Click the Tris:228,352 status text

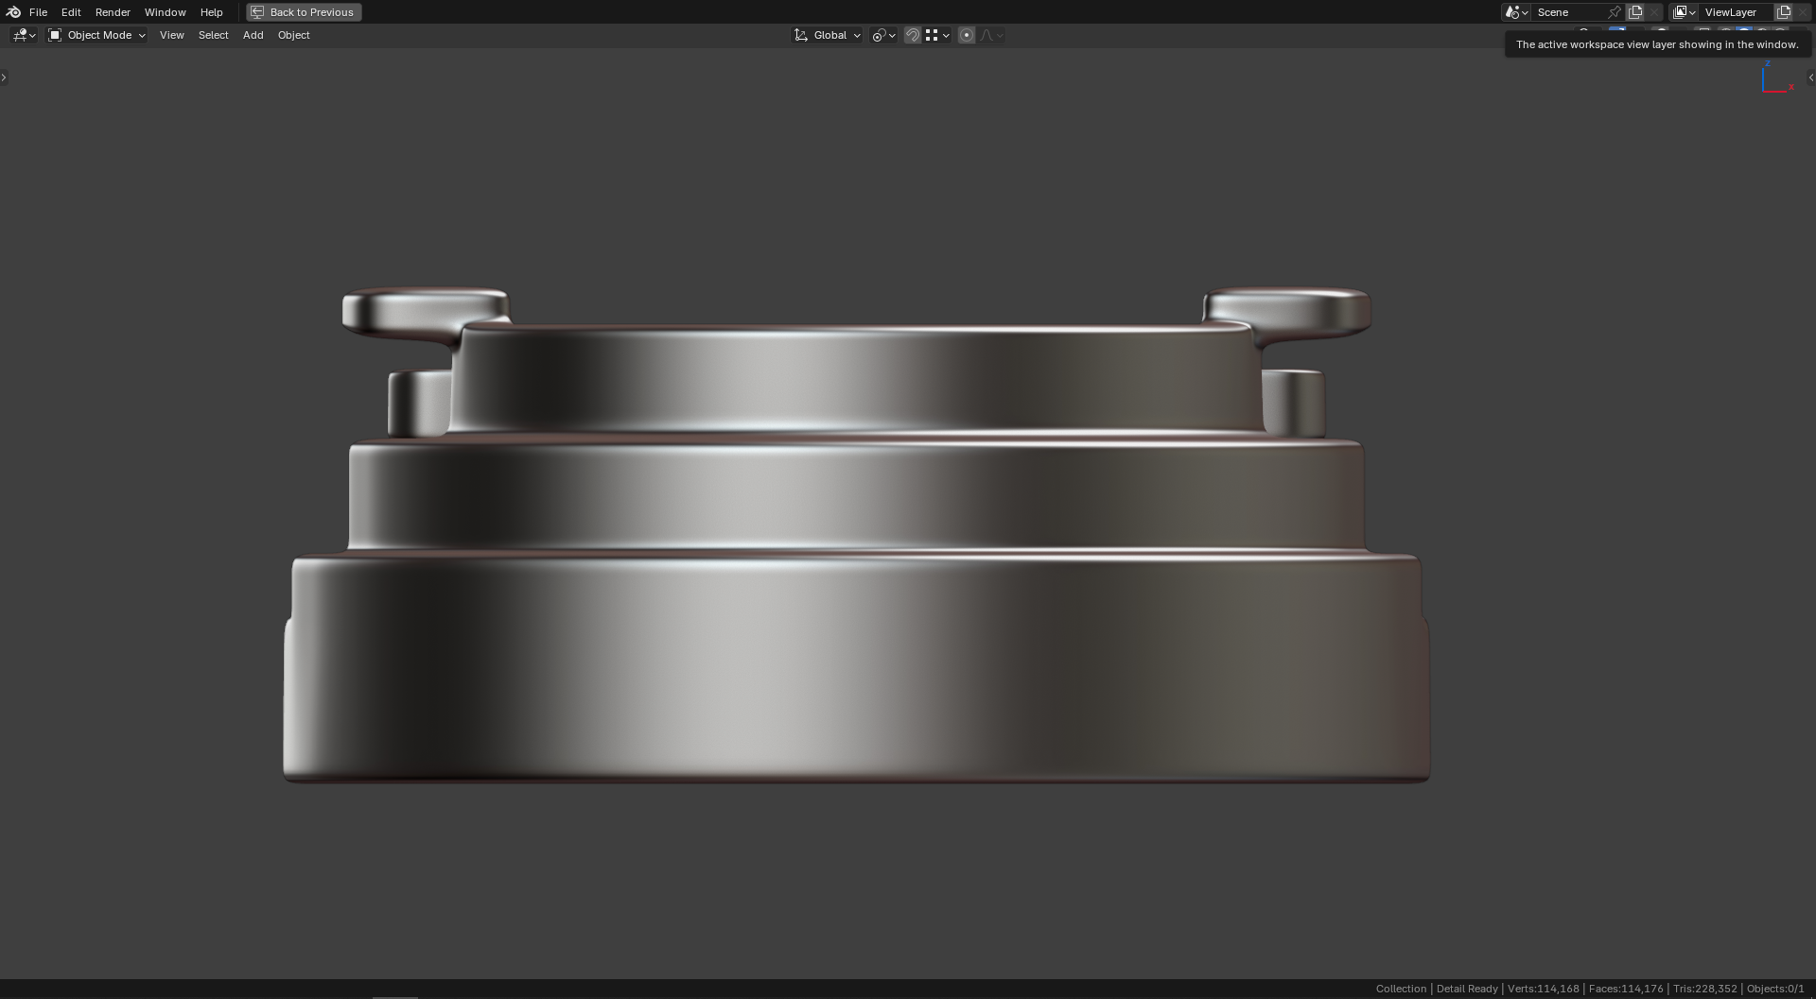pos(1704,989)
